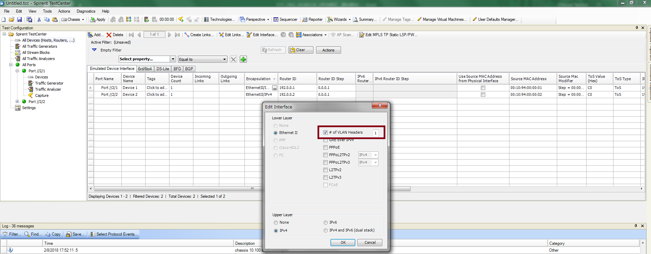Click the Apply toolbar button
Image resolution: width=651 pixels, height=254 pixels.
pos(98,19)
